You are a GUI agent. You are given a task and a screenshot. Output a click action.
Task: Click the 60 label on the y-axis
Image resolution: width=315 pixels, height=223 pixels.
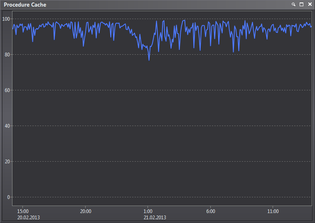[x=7, y=90]
